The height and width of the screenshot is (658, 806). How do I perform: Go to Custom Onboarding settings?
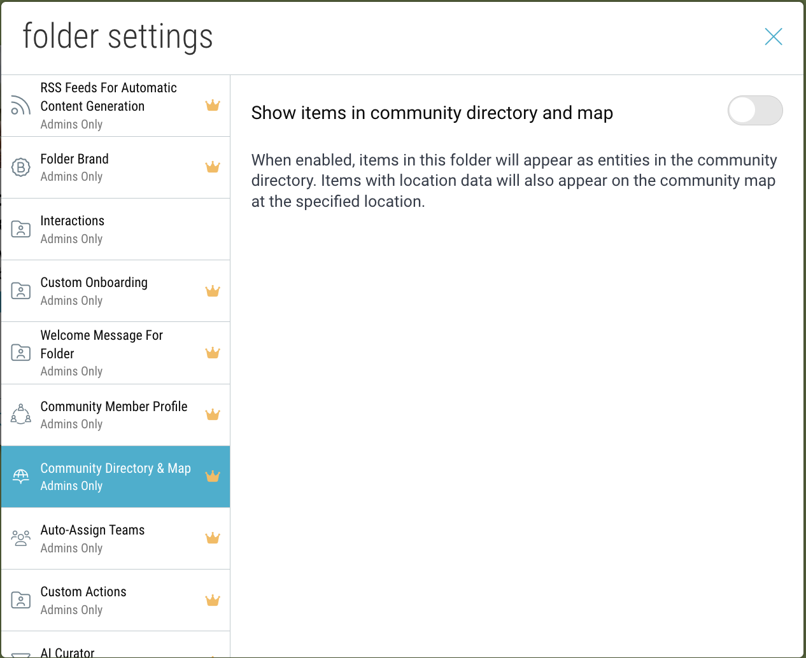115,291
